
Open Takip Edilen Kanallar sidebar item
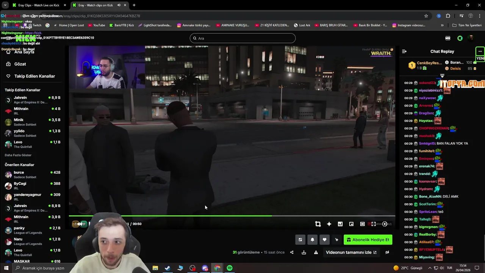[x=34, y=76]
